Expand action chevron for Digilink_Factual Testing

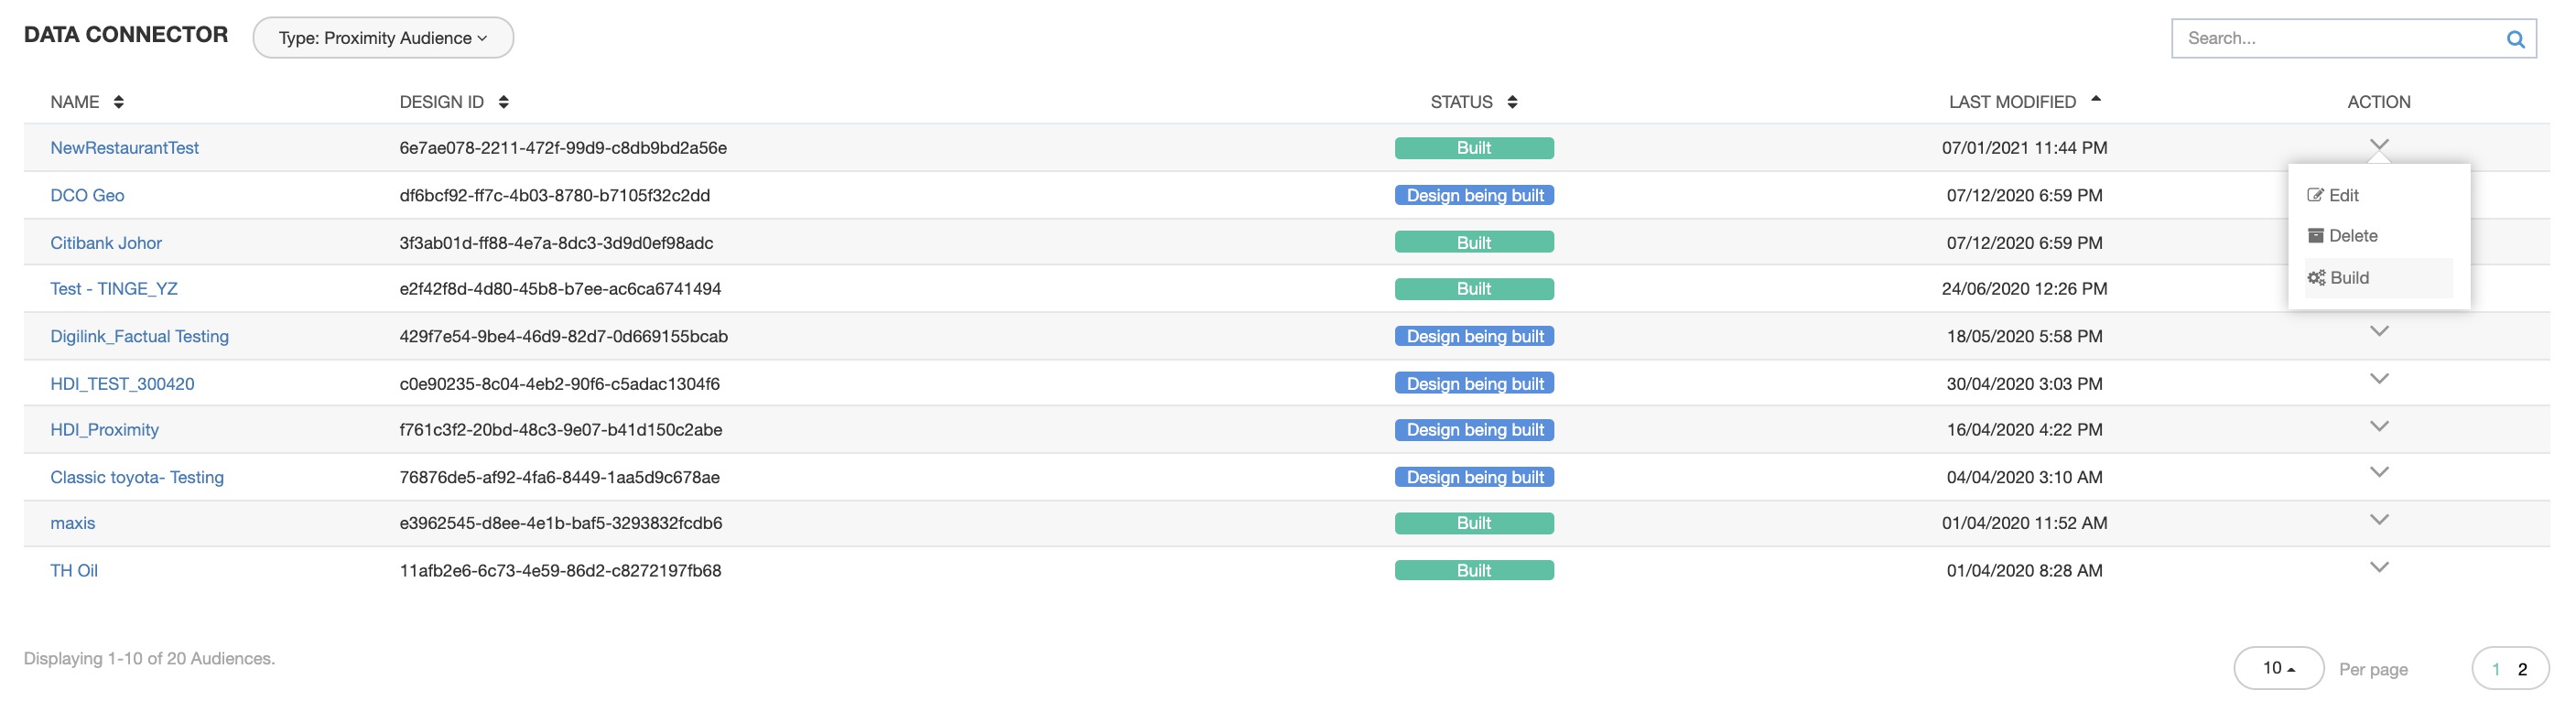[x=2378, y=331]
